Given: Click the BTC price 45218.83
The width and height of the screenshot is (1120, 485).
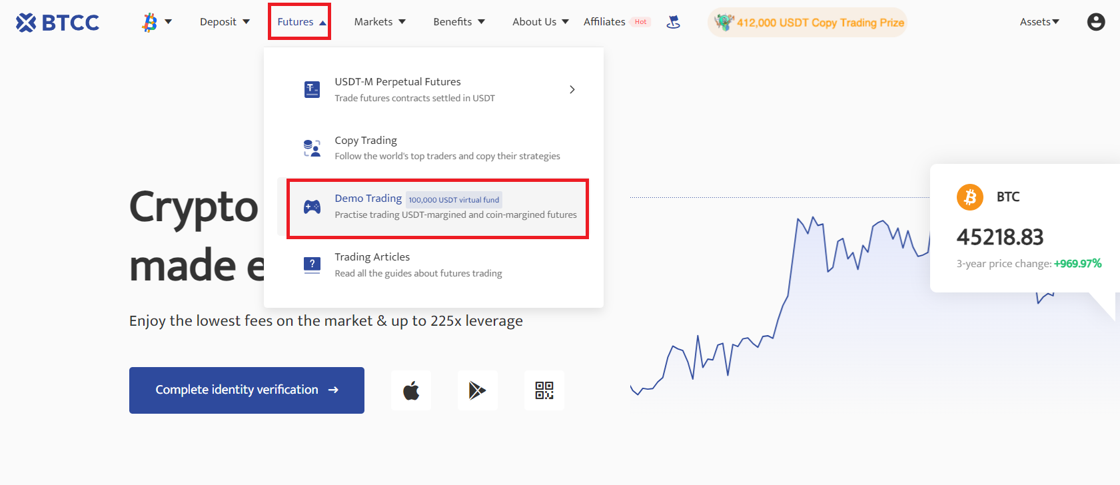Looking at the screenshot, I should [x=1000, y=237].
